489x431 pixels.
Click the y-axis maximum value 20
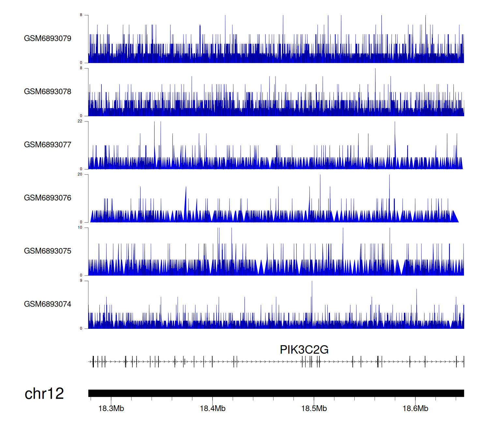[80, 174]
